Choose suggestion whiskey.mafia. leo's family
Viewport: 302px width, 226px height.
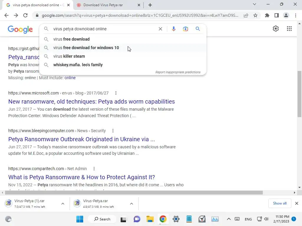pyautogui.click(x=123, y=65)
